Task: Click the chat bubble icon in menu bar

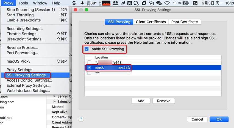Action: [x=136, y=3]
